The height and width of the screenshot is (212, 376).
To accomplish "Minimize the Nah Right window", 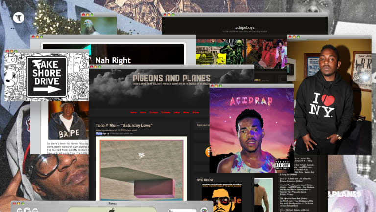I will [x=37, y=37].
